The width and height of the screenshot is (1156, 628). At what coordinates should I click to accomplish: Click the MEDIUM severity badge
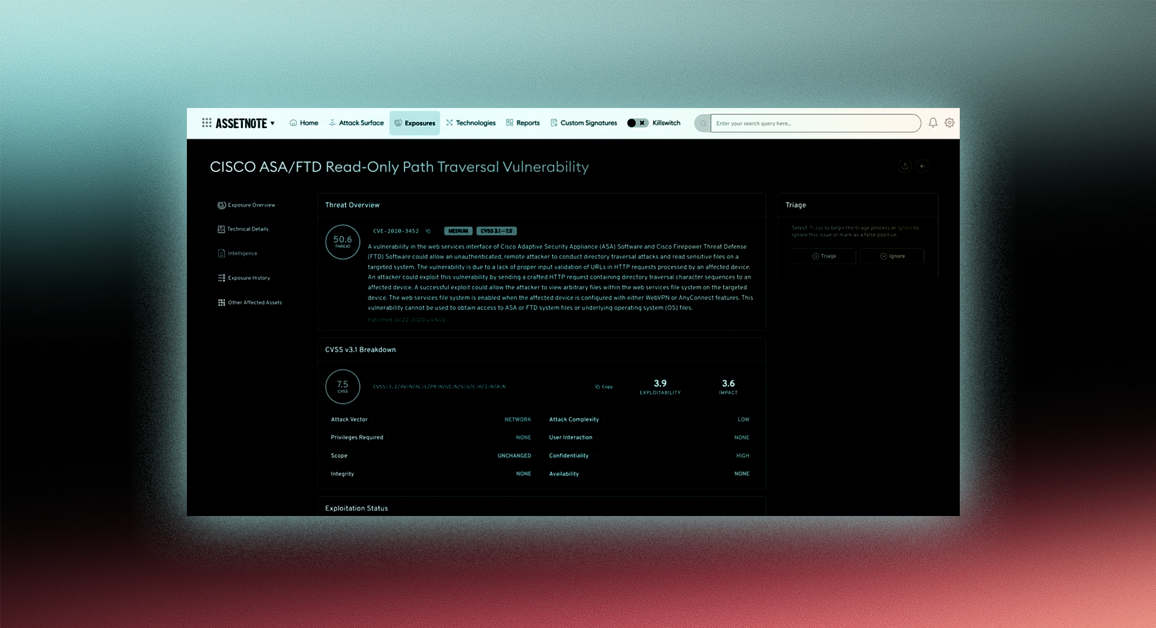458,231
